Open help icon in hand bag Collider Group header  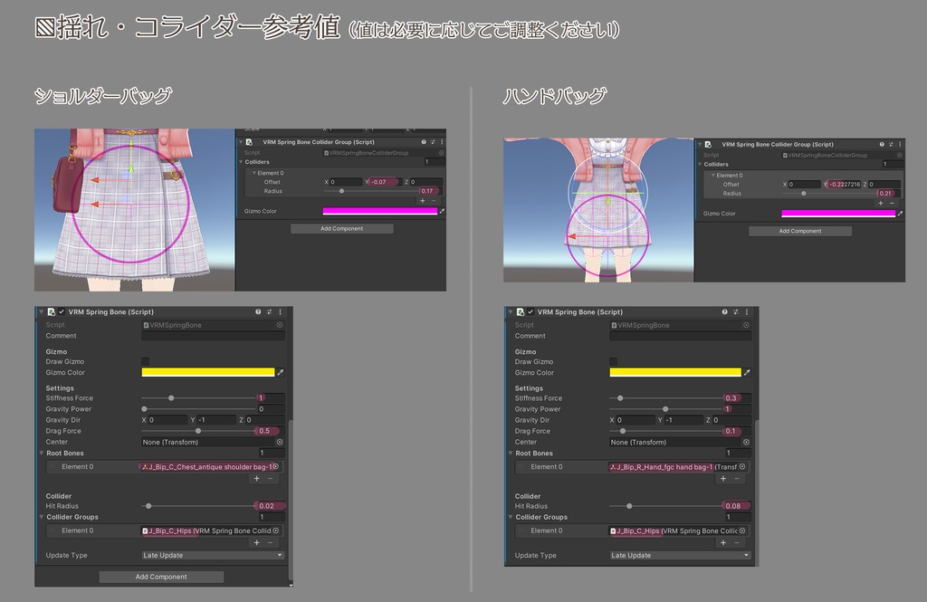point(882,144)
